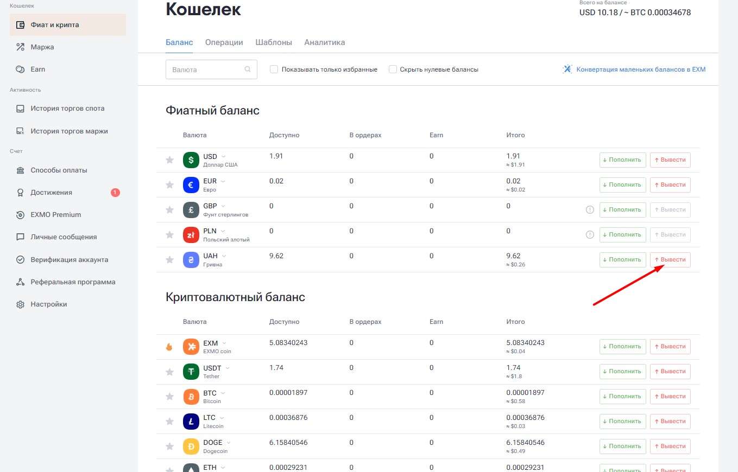This screenshot has width=738, height=472.
Task: Switch to the Шаблоны tab
Action: tap(274, 42)
